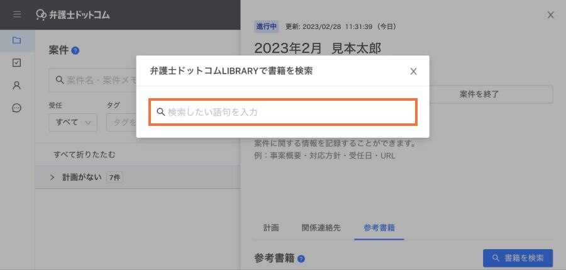Viewport: 566px width, 270px height.
Task: Open the checkbox tasks sidebar icon
Action: [16, 63]
